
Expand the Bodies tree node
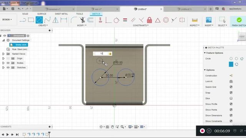pyautogui.click(x=3, y=63)
